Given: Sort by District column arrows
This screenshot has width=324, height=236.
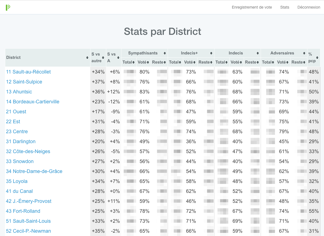Looking at the screenshot, I should [87, 58].
